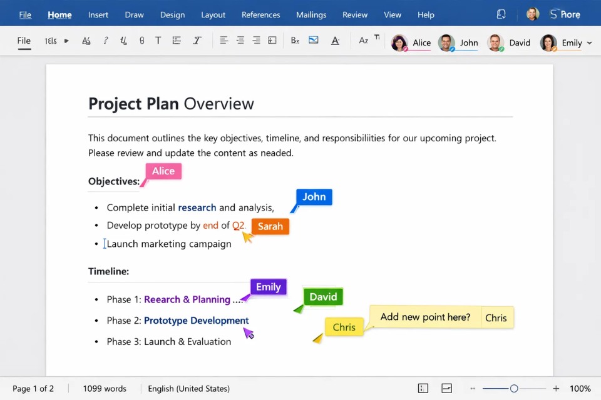
Task: Toggle left text alignment
Action: click(x=223, y=41)
